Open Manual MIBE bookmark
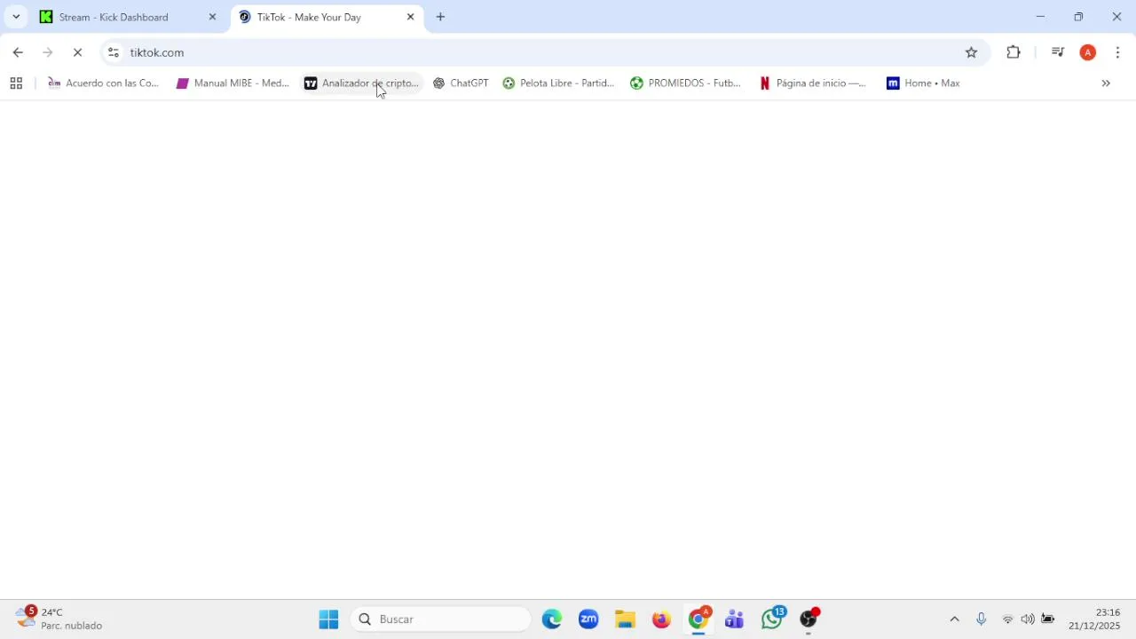The image size is (1136, 639). (x=233, y=83)
